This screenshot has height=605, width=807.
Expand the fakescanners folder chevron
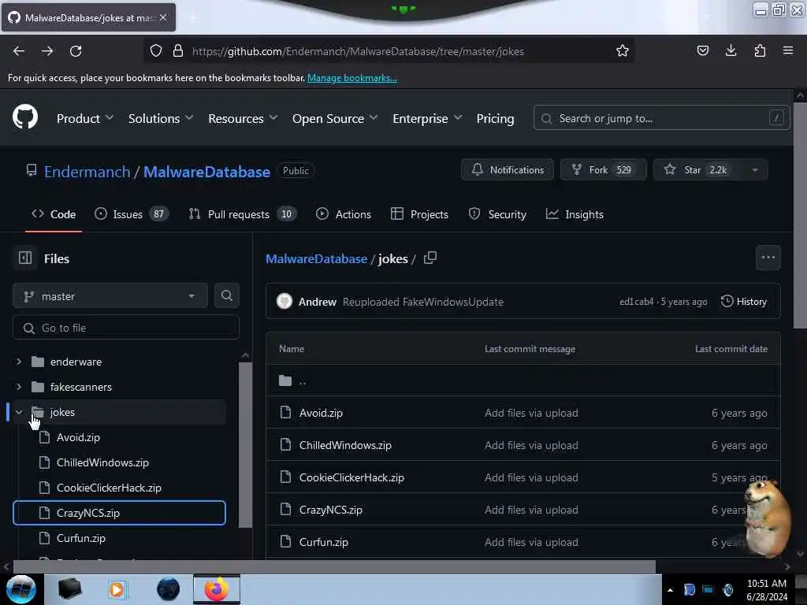pos(19,386)
